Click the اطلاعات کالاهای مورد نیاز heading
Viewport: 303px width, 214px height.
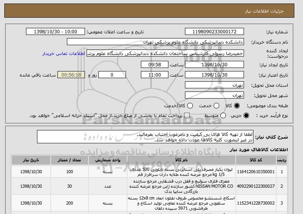point(259,150)
